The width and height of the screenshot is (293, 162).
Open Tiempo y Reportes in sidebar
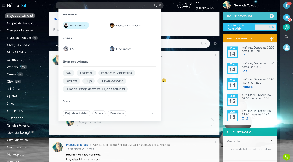pyautogui.click(x=20, y=30)
